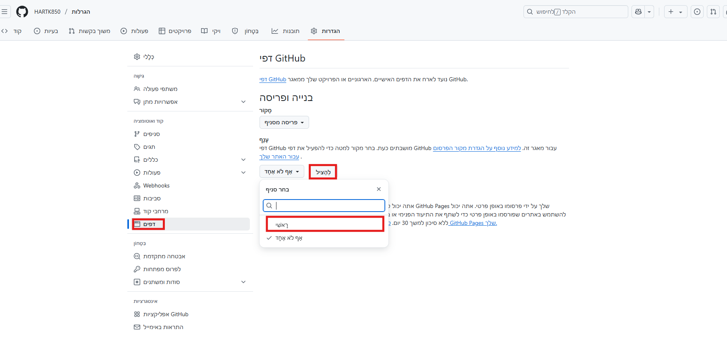
Task: Go to GitHub home via Octocat logo
Action: point(22,12)
